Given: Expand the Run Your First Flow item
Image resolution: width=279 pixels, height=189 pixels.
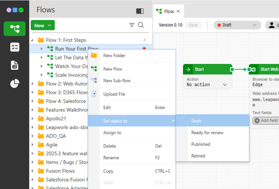Looking at the screenshot, I should coord(42,49).
